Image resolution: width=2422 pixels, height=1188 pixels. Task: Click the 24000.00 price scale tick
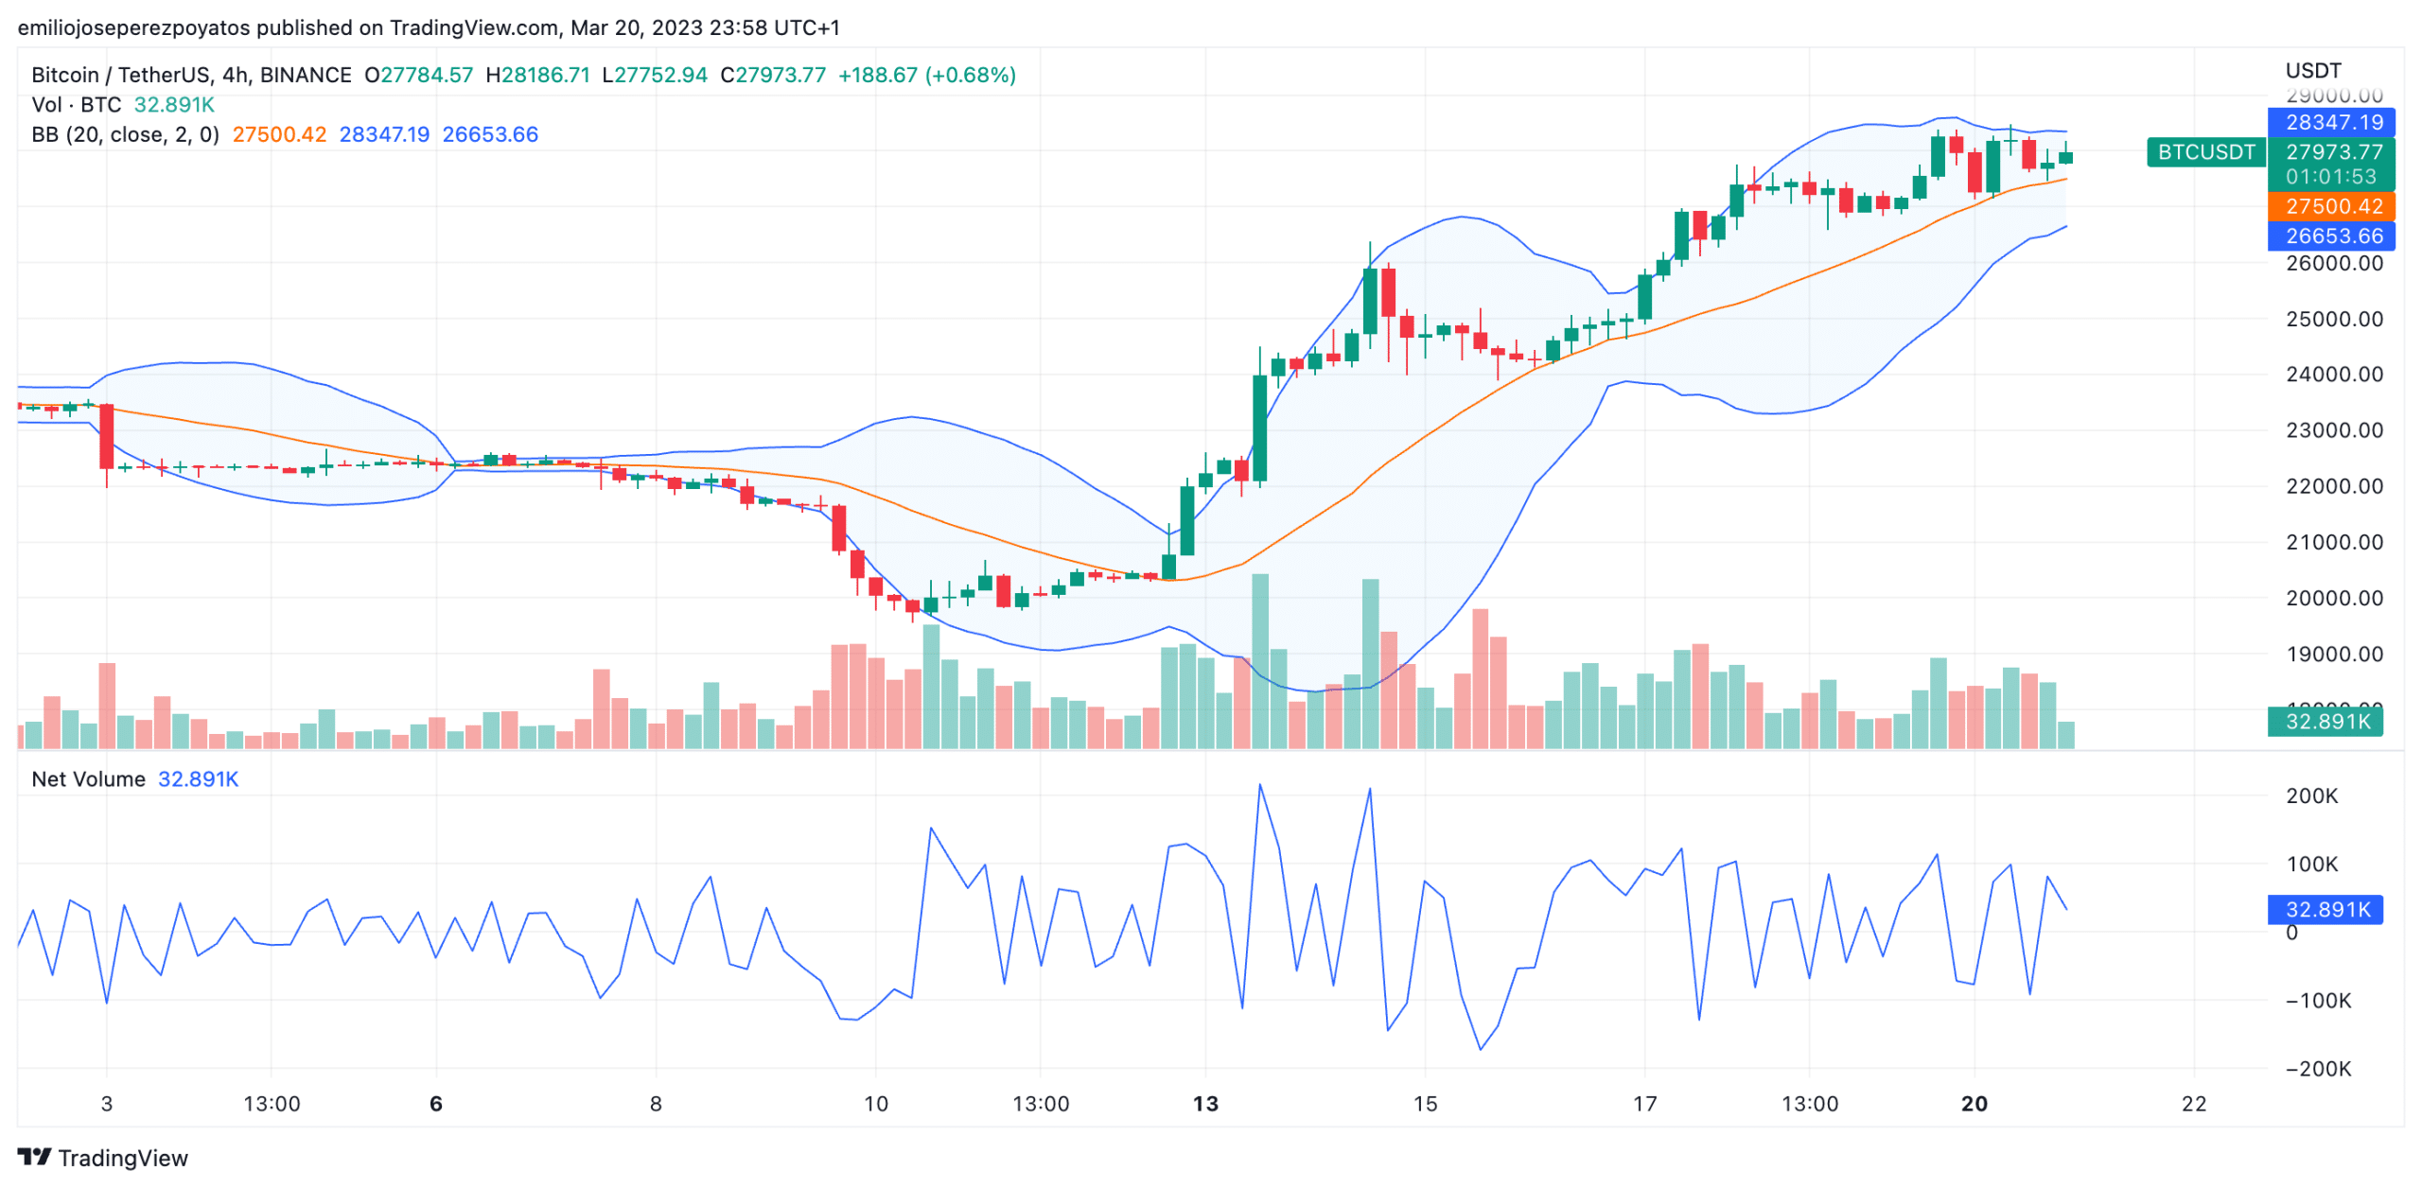2333,375
